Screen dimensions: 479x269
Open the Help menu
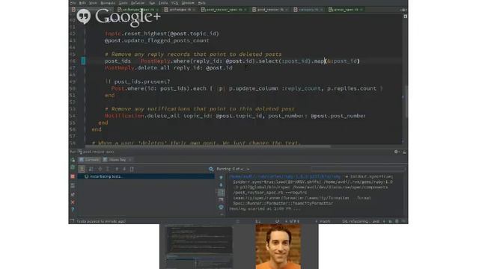click(x=201, y=3)
